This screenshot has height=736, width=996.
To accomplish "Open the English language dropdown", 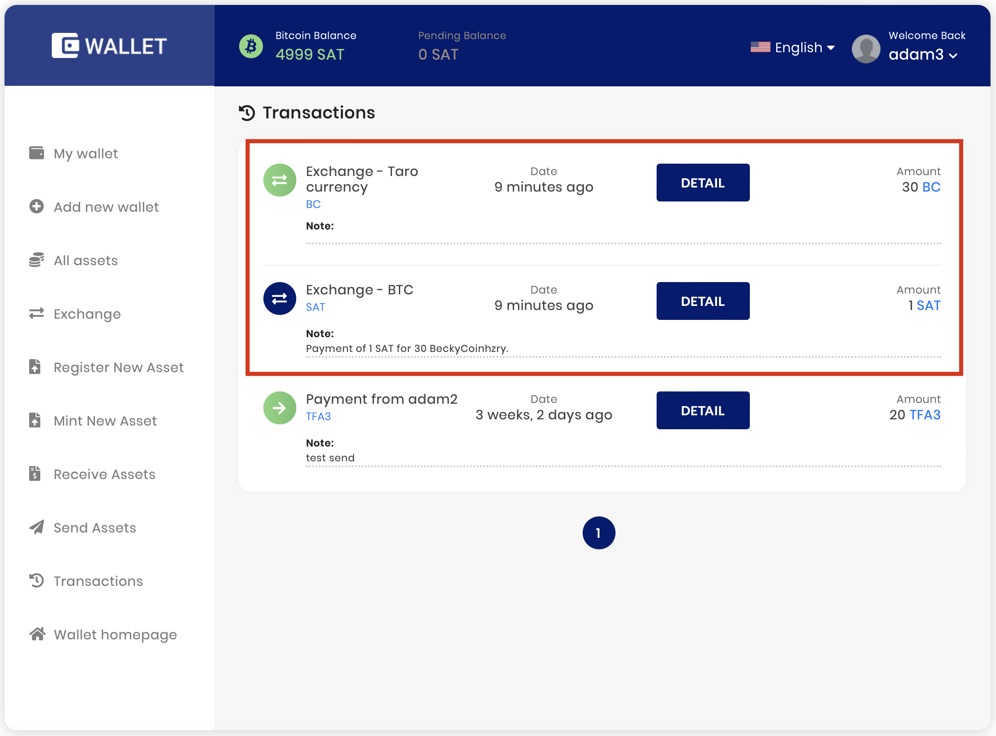I will [793, 47].
